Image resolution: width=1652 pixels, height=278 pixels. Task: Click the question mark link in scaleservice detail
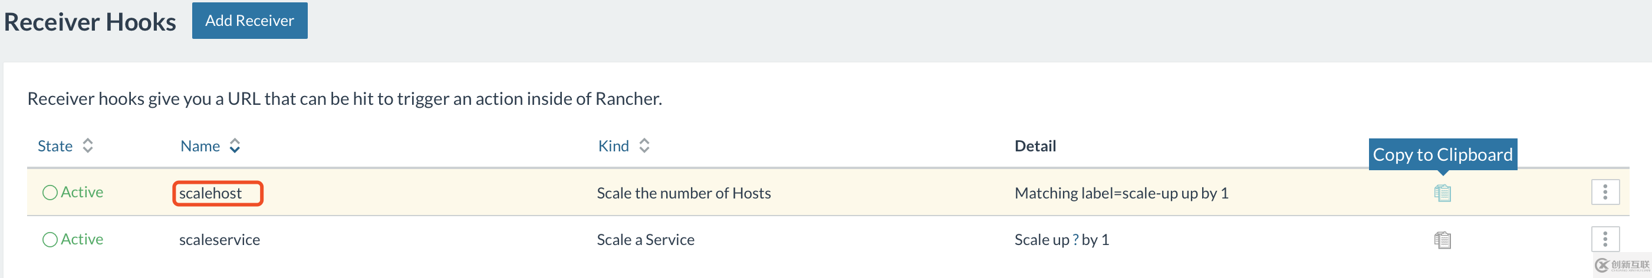(1075, 240)
